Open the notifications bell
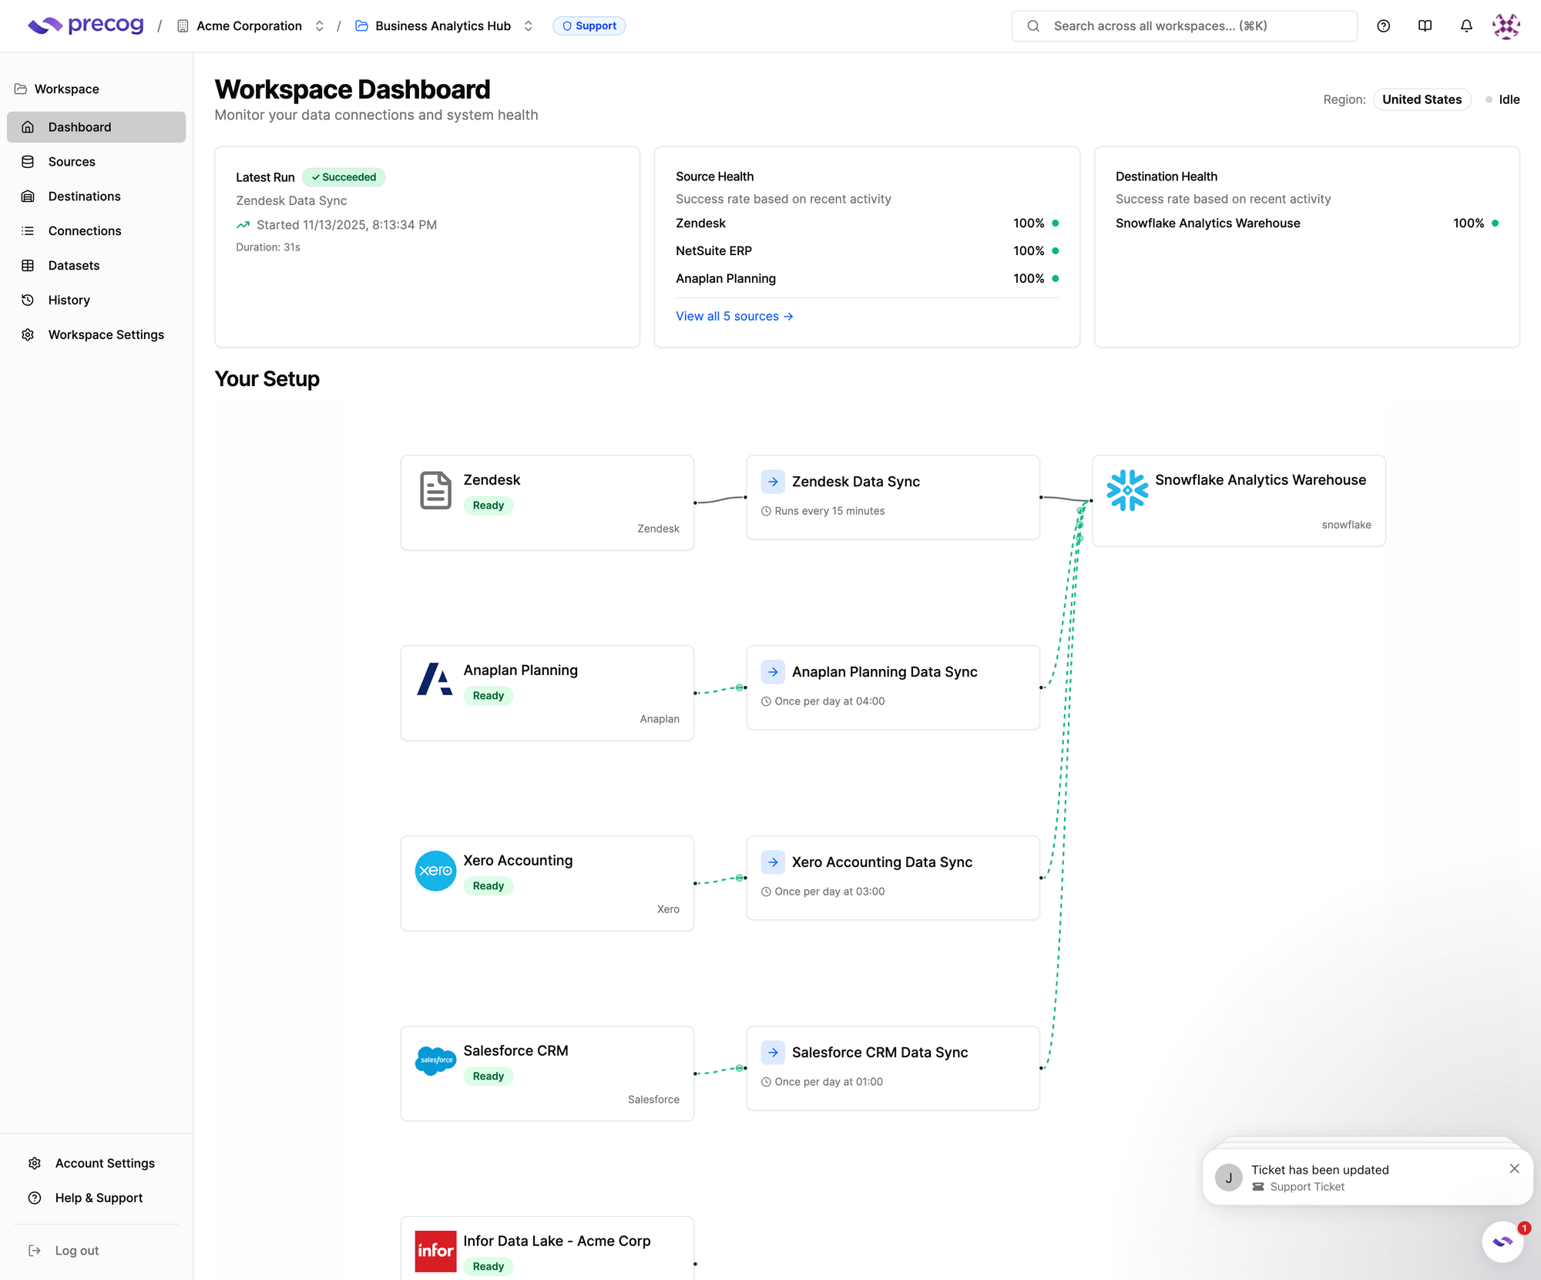The height and width of the screenshot is (1280, 1541). pyautogui.click(x=1466, y=25)
